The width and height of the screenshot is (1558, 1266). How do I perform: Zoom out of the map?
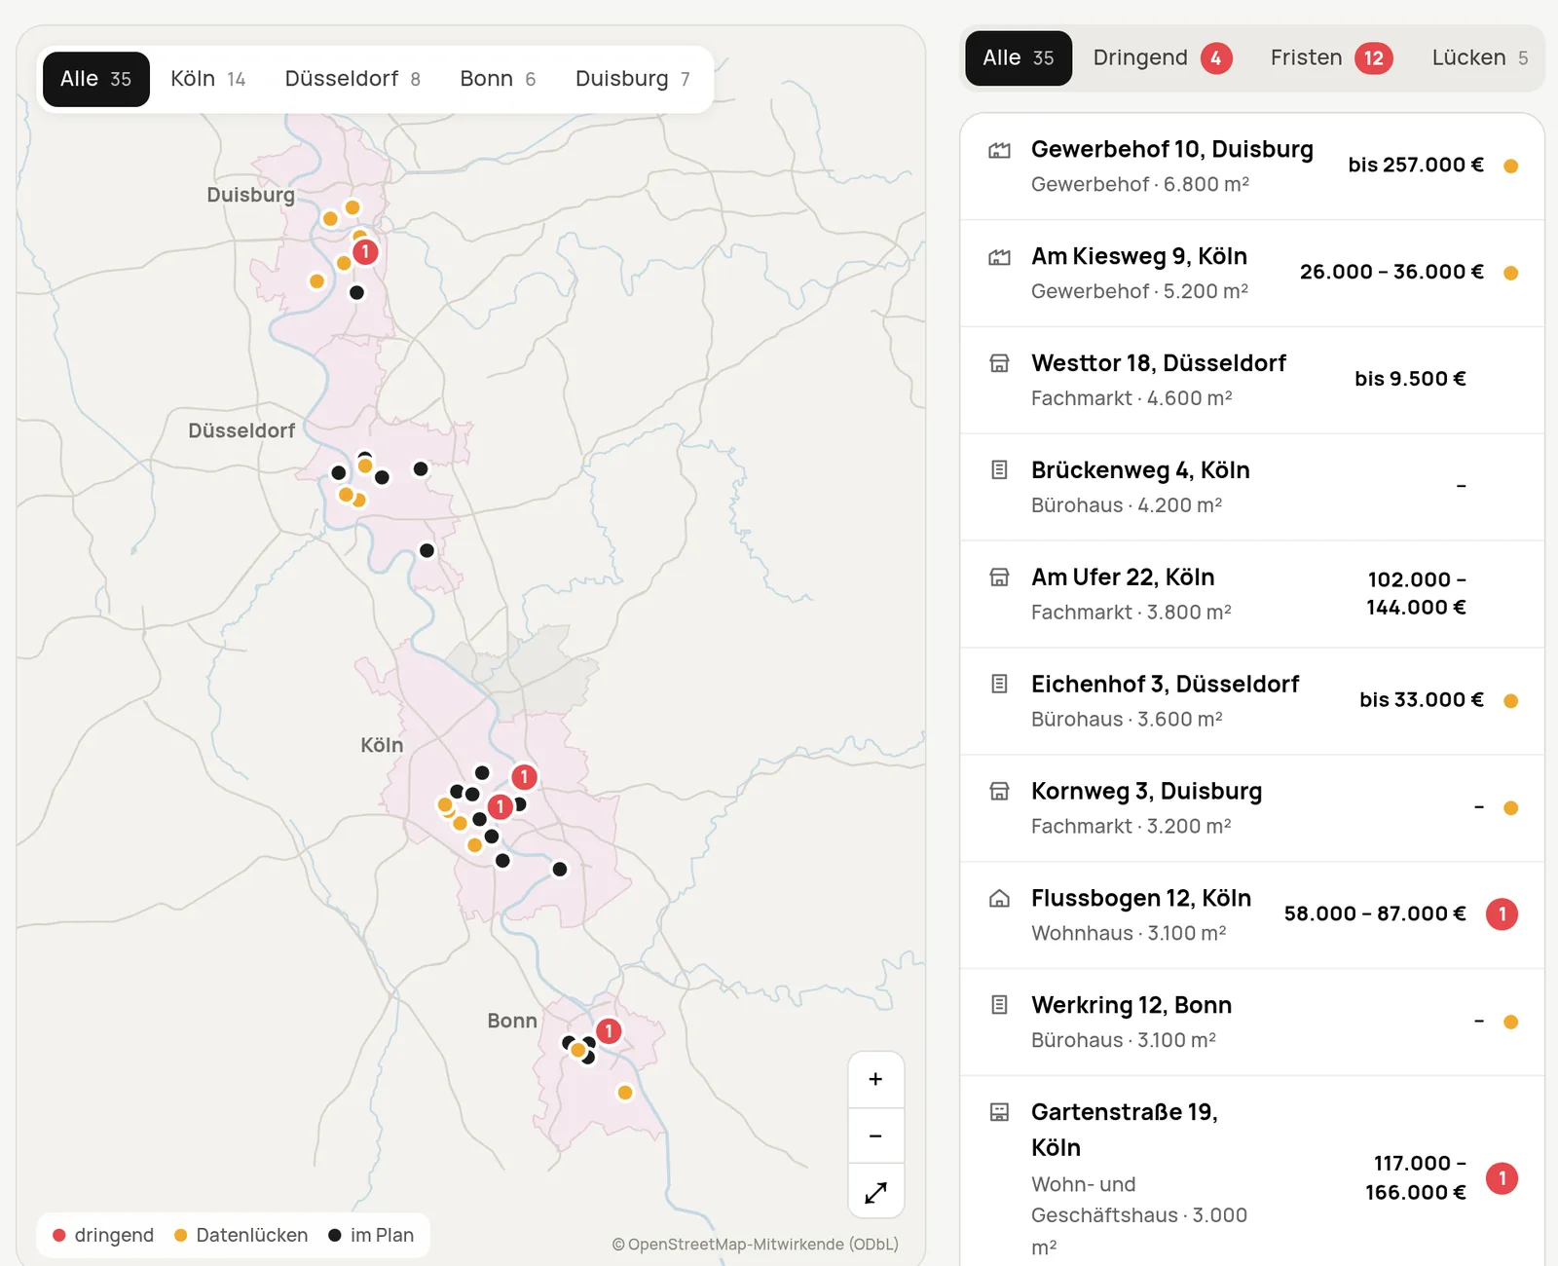pos(875,1136)
